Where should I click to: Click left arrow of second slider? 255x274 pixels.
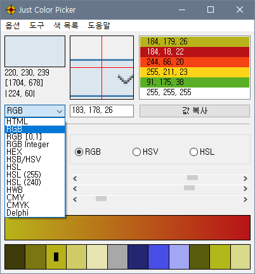(75, 188)
